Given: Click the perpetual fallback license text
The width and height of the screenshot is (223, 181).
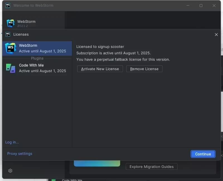Looking at the screenshot, I should click(x=123, y=59).
